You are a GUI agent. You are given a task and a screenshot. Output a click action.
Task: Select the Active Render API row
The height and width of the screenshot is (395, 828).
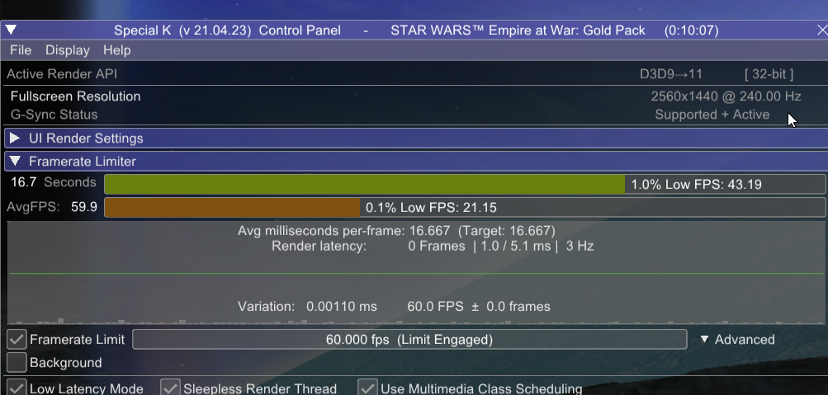click(414, 74)
